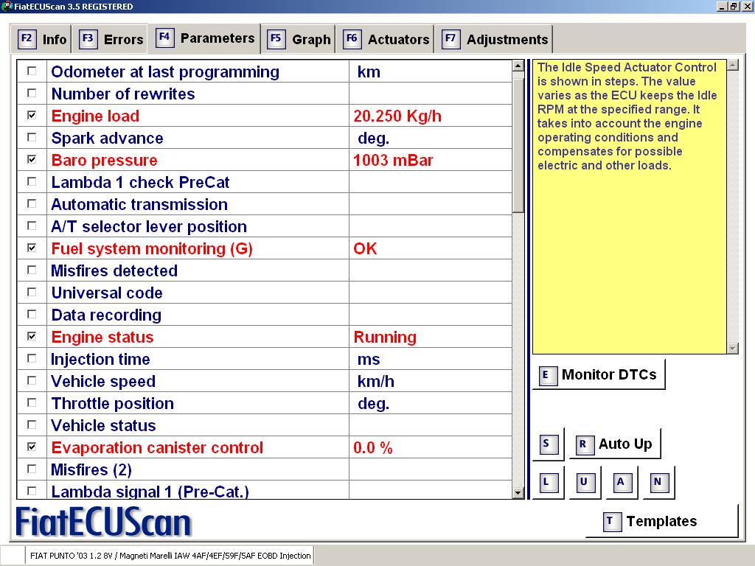This screenshot has width=755, height=566.
Task: Click the Running status value
Action: point(385,338)
